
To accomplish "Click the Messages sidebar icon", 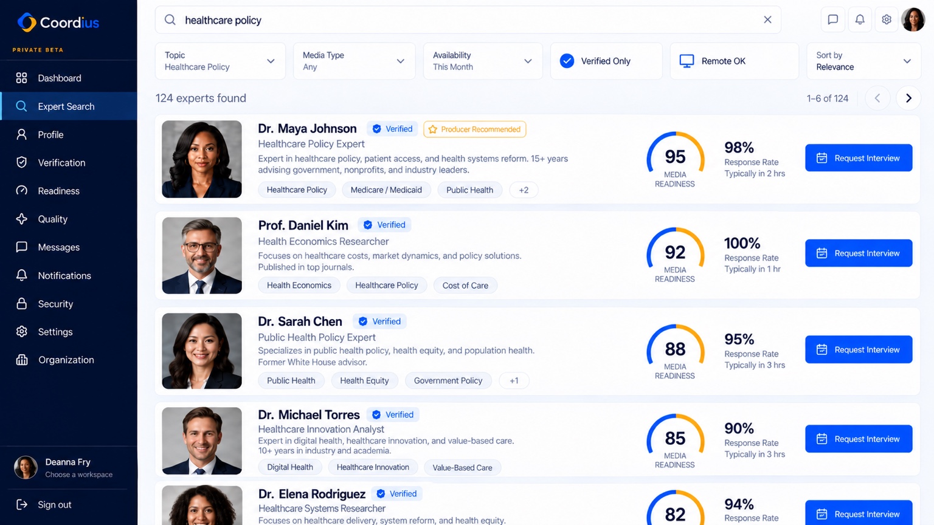I will click(x=22, y=247).
